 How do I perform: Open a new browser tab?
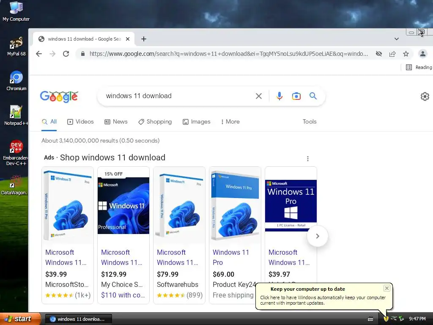tap(144, 39)
